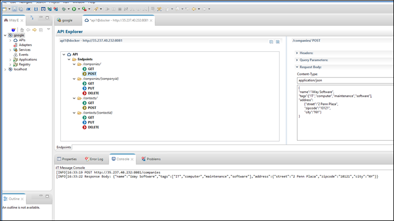This screenshot has width=394, height=221.
Task: Open the View Menu triangle in iWay Explorer
Action: pyautogui.click(x=48, y=29)
